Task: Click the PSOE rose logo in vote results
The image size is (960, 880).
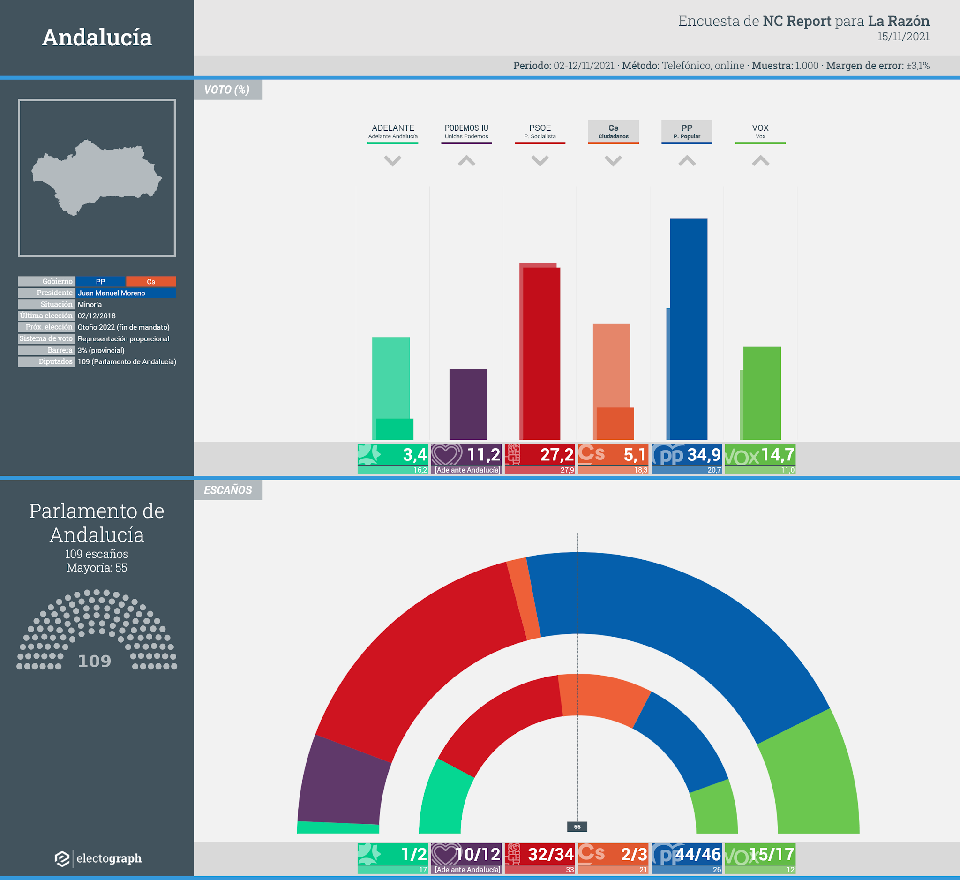Action: click(513, 454)
